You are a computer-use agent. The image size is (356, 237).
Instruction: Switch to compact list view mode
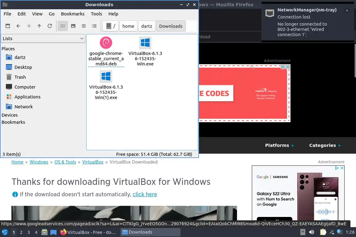tap(84, 26)
